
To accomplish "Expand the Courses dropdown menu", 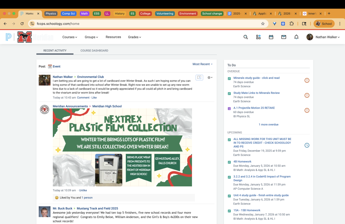I will click(x=70, y=37).
